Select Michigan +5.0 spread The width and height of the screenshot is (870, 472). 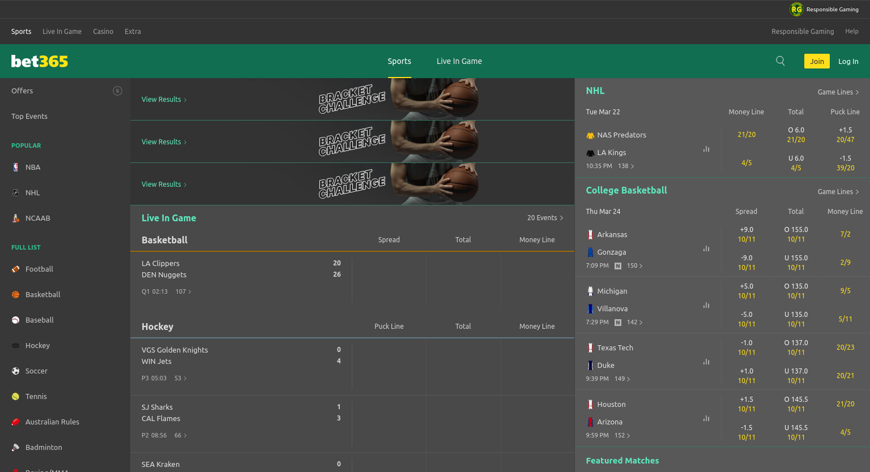(747, 291)
